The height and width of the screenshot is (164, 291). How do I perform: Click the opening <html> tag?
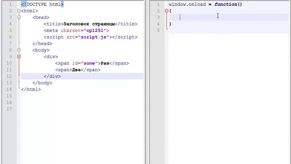click(x=30, y=11)
